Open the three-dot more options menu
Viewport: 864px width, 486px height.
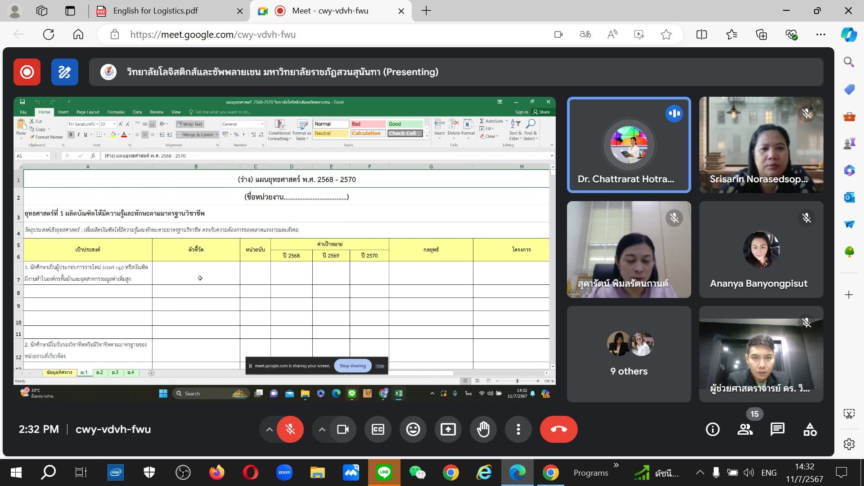click(x=518, y=429)
